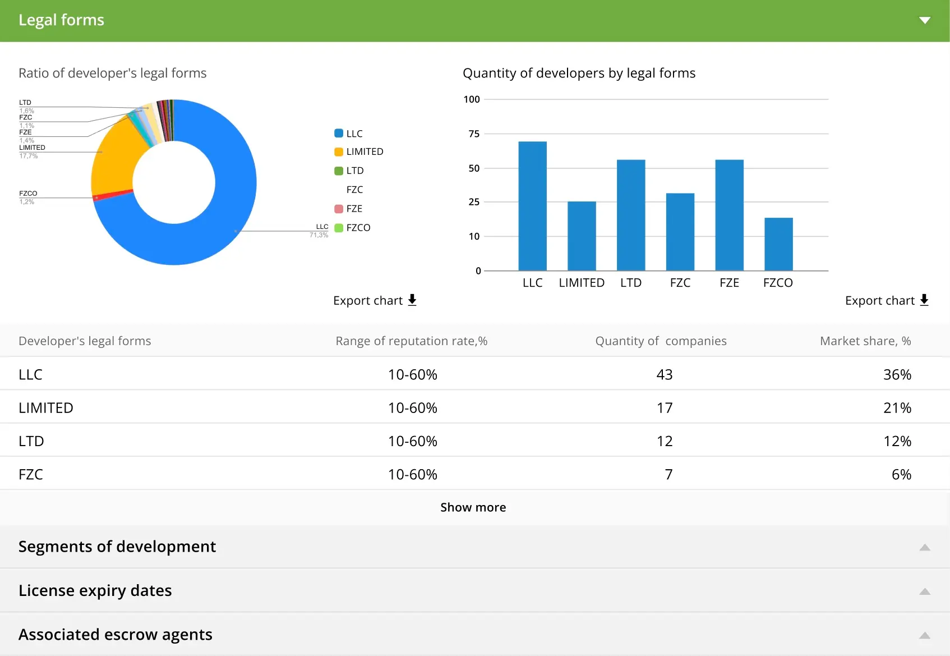Click download icon beside the donut chart export
This screenshot has height=656, width=950.
click(x=412, y=300)
